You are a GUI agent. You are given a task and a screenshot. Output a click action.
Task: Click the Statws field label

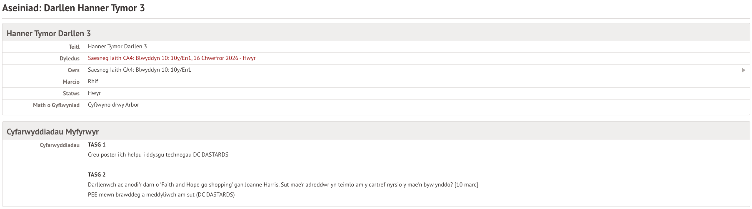tap(71, 94)
